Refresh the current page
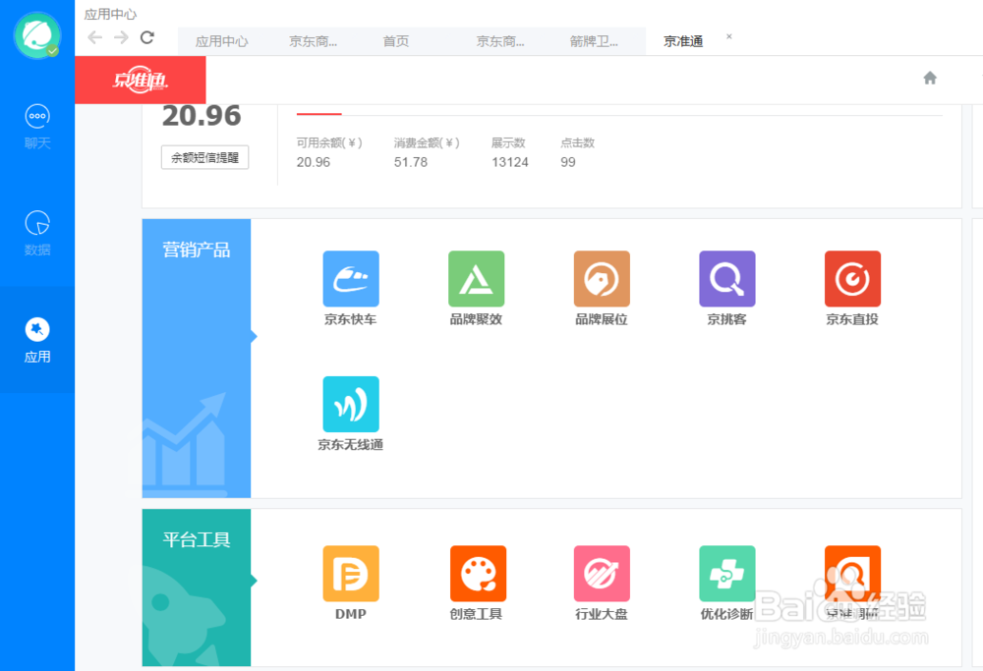 click(x=147, y=37)
